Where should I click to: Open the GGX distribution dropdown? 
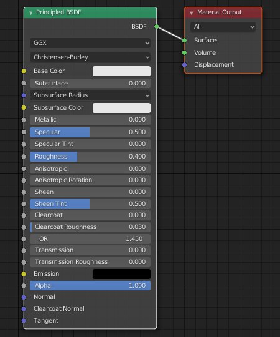pyautogui.click(x=90, y=43)
